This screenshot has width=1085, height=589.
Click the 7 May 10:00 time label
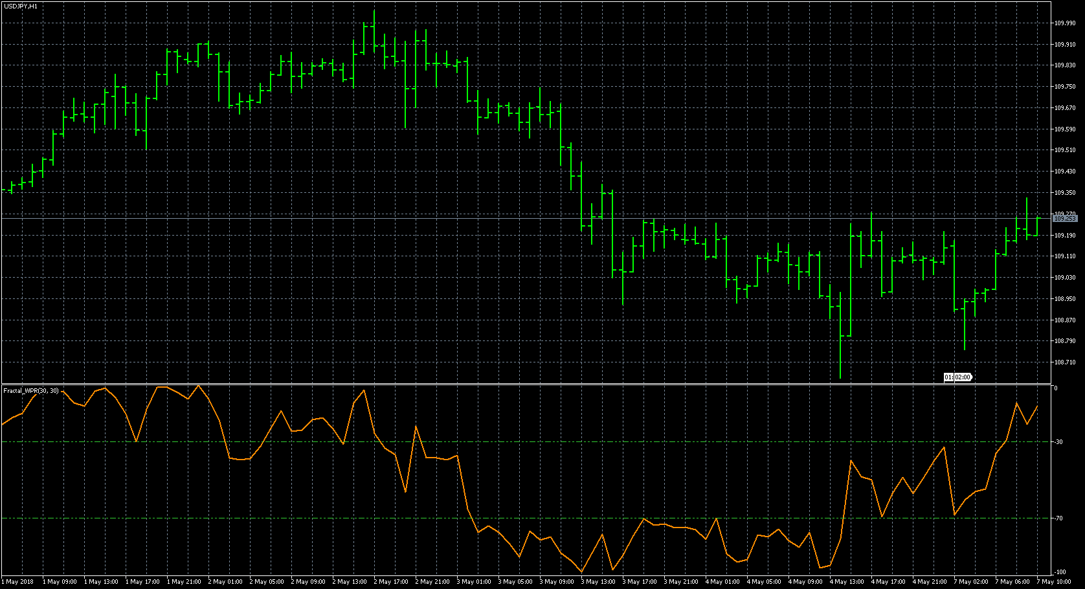tap(1054, 582)
